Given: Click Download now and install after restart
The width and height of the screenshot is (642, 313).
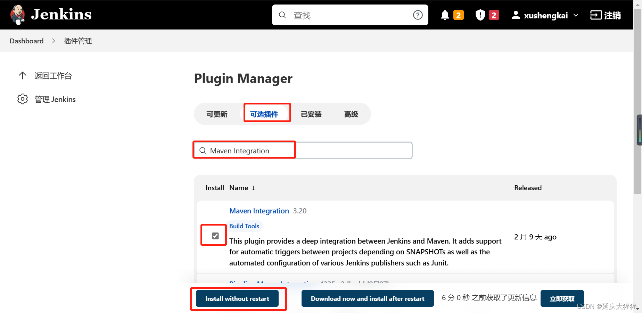Looking at the screenshot, I should point(368,298).
